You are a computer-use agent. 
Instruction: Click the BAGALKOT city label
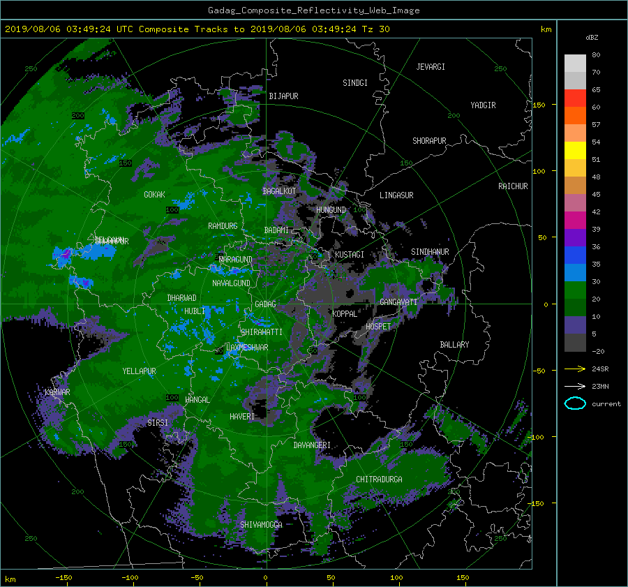coord(279,191)
